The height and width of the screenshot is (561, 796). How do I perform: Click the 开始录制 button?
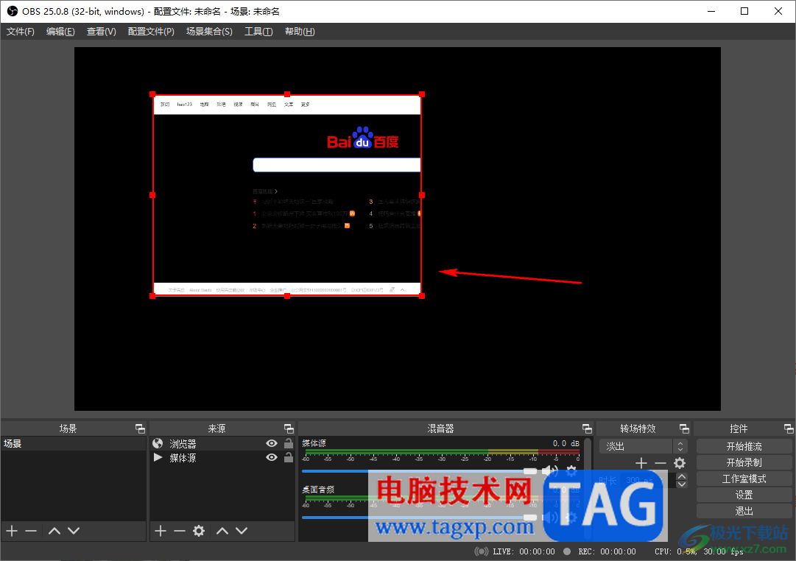pyautogui.click(x=744, y=462)
